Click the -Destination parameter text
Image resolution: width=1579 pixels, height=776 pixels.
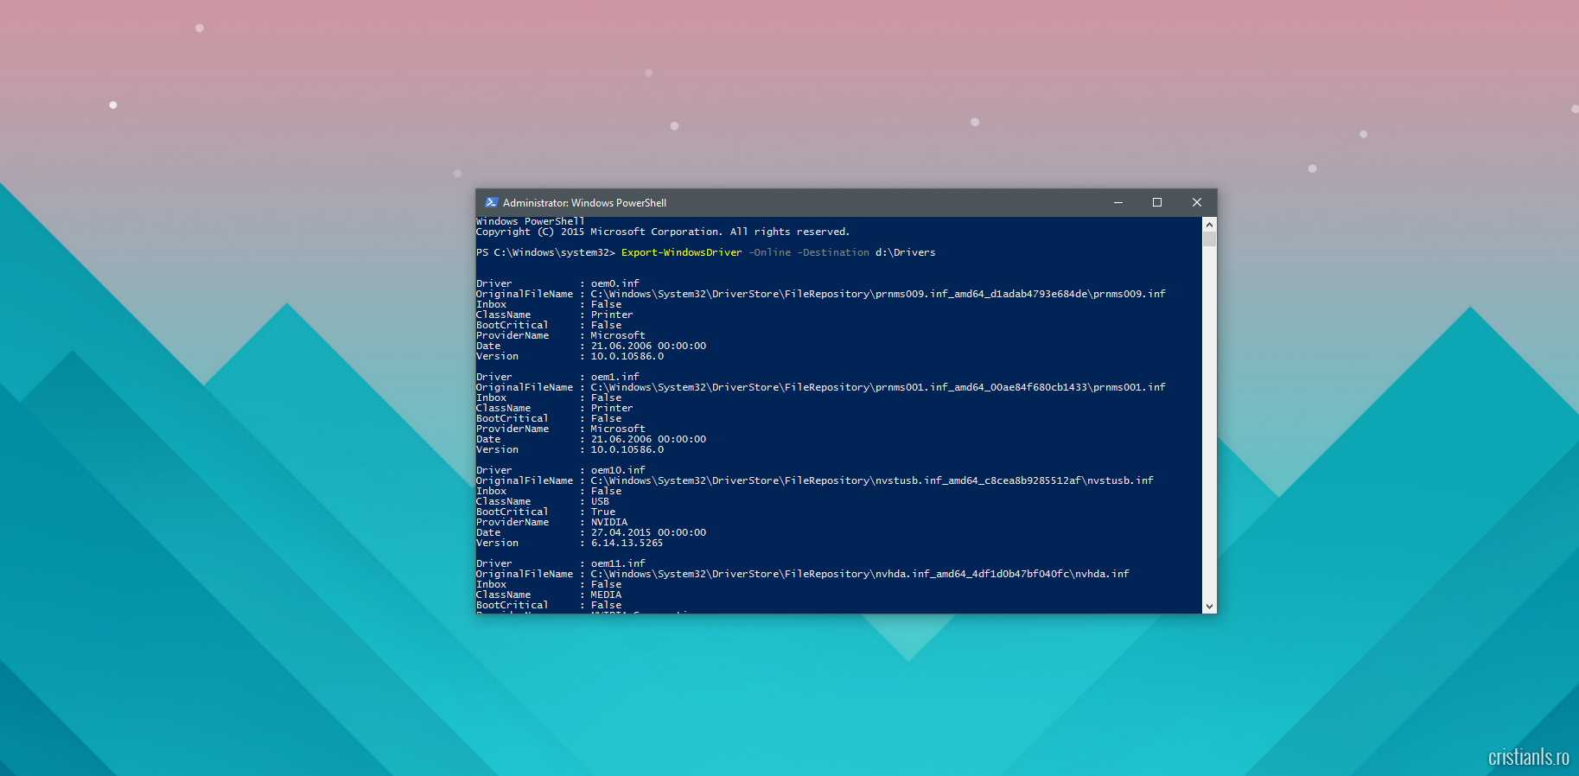pos(833,252)
